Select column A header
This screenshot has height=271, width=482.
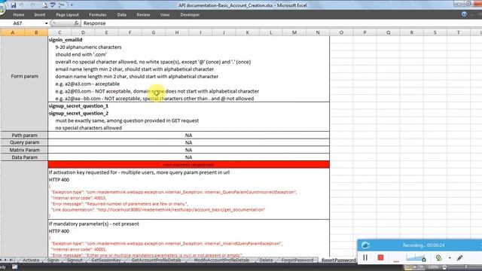coord(13,32)
